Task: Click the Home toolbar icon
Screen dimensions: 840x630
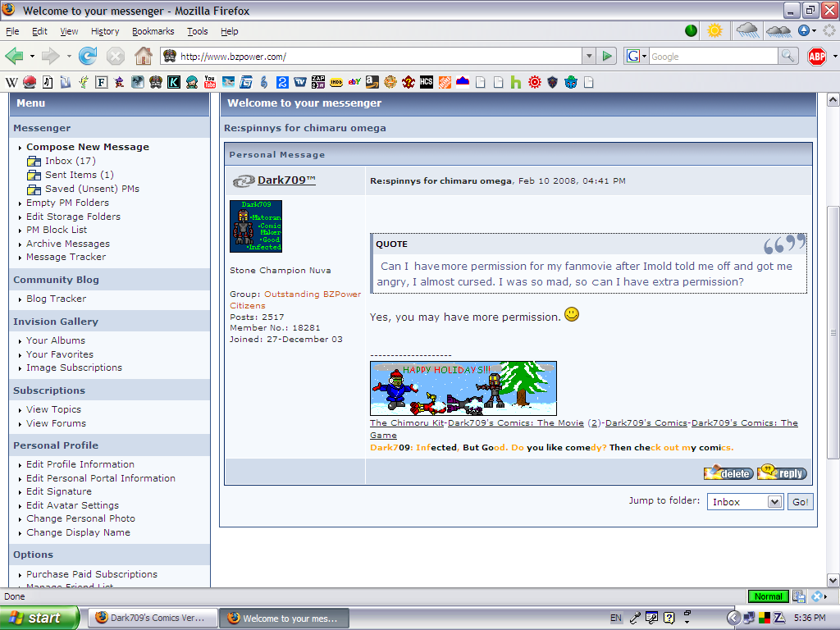Action: [x=143, y=57]
